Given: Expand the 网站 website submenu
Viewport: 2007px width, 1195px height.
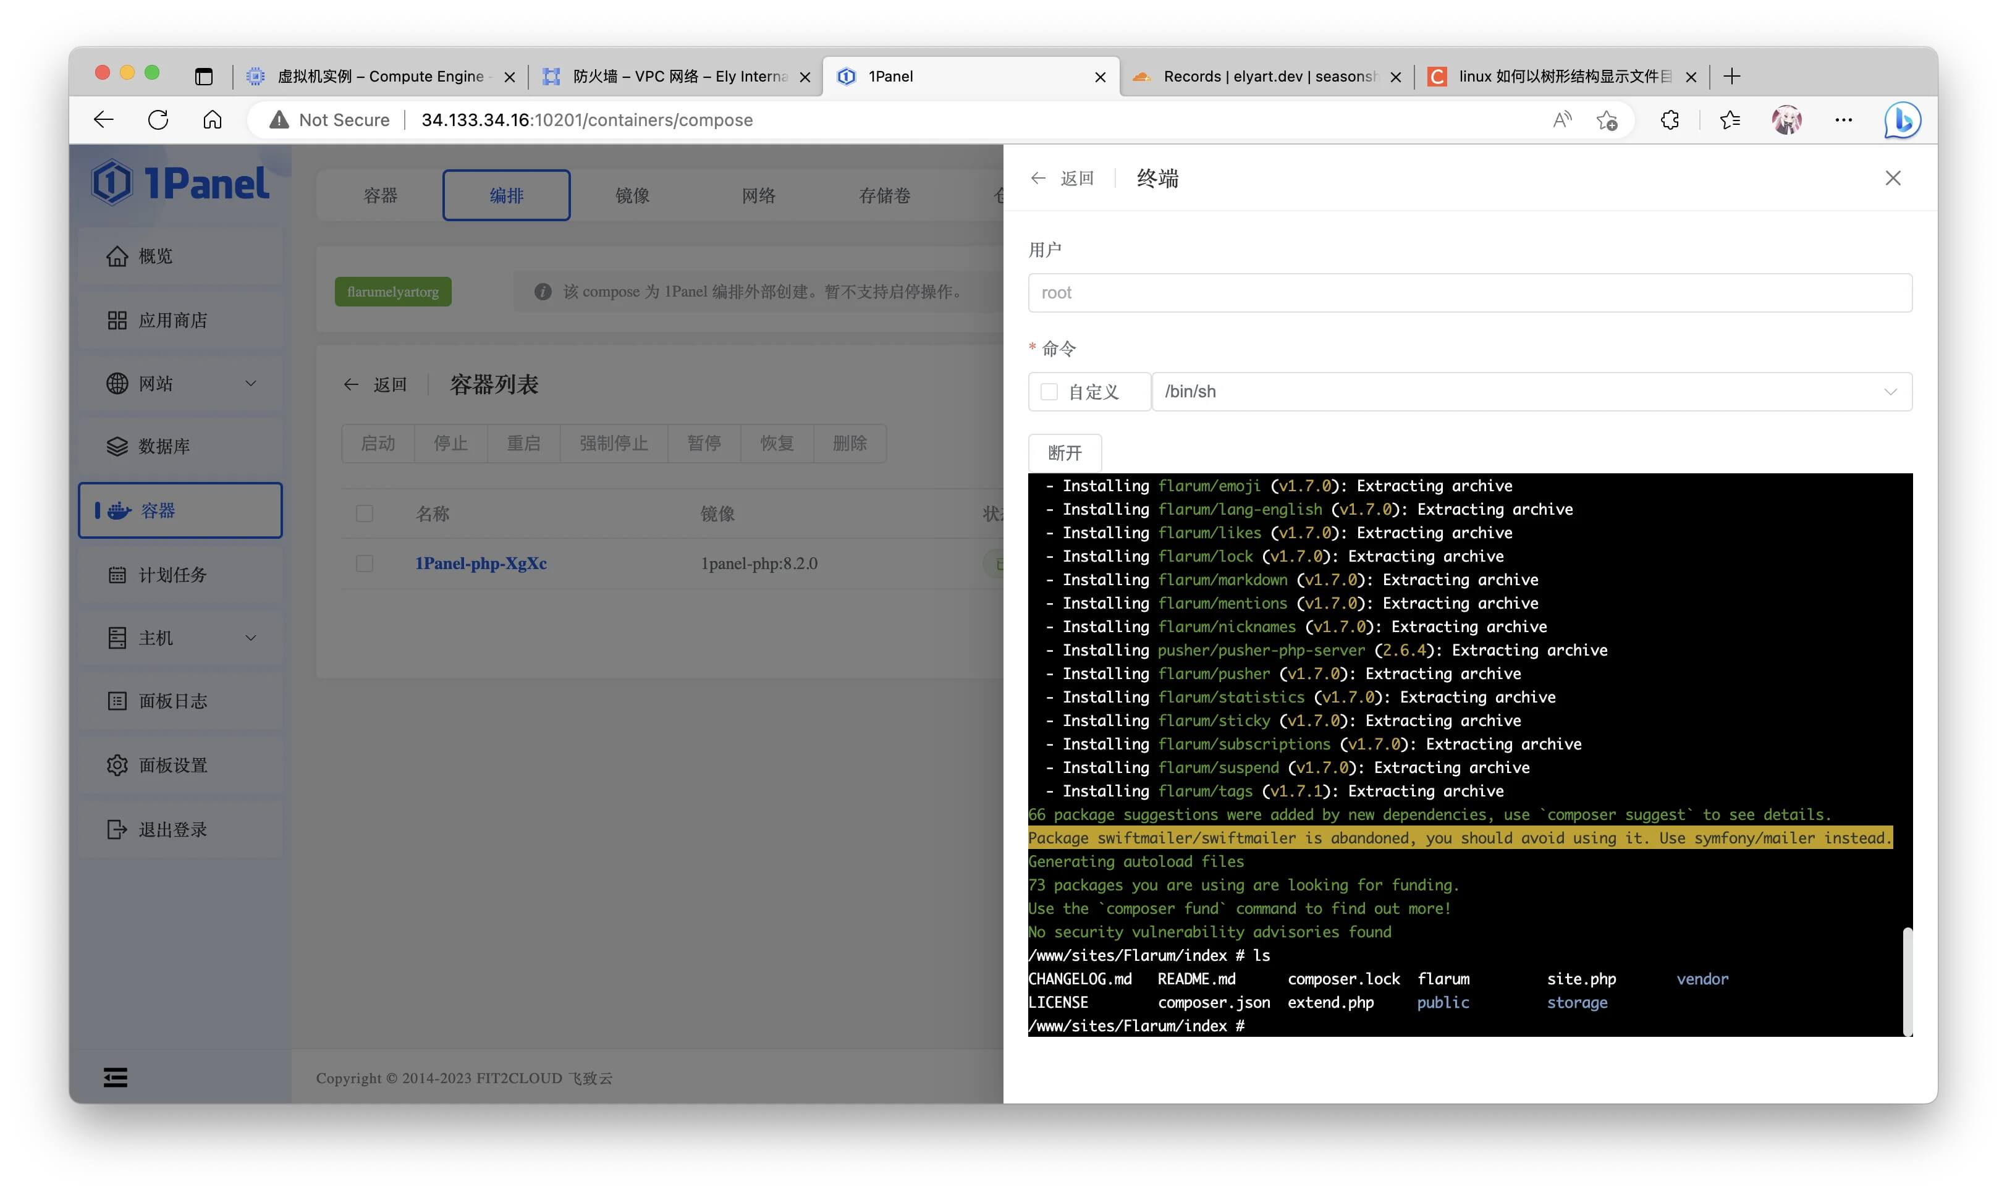Looking at the screenshot, I should (x=250, y=383).
